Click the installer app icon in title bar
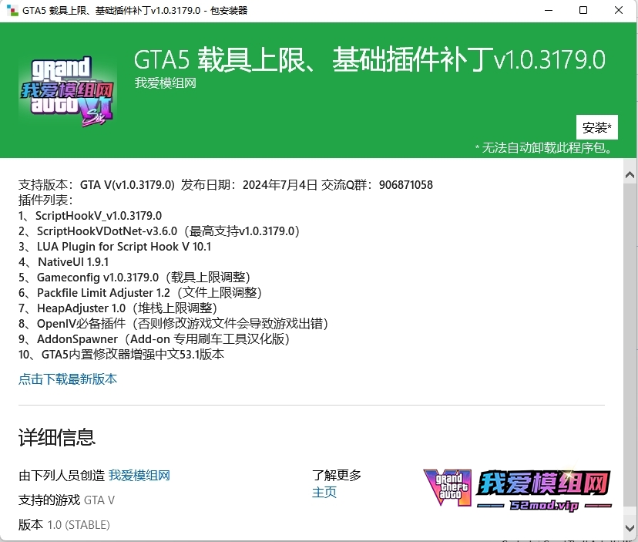The image size is (638, 542). [12, 10]
